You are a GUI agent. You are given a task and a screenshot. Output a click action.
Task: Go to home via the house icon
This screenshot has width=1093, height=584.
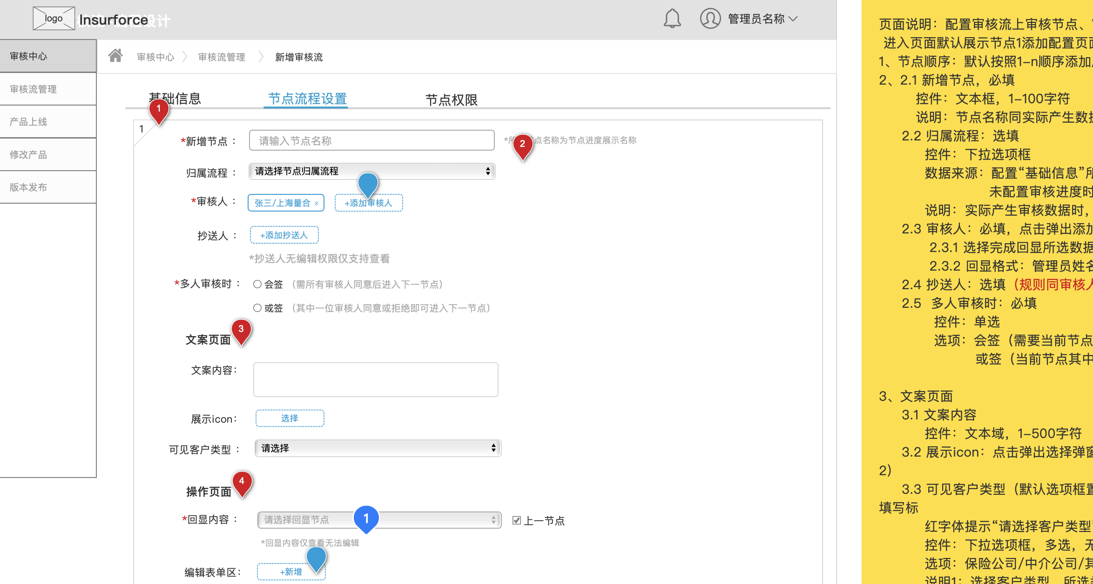point(115,56)
